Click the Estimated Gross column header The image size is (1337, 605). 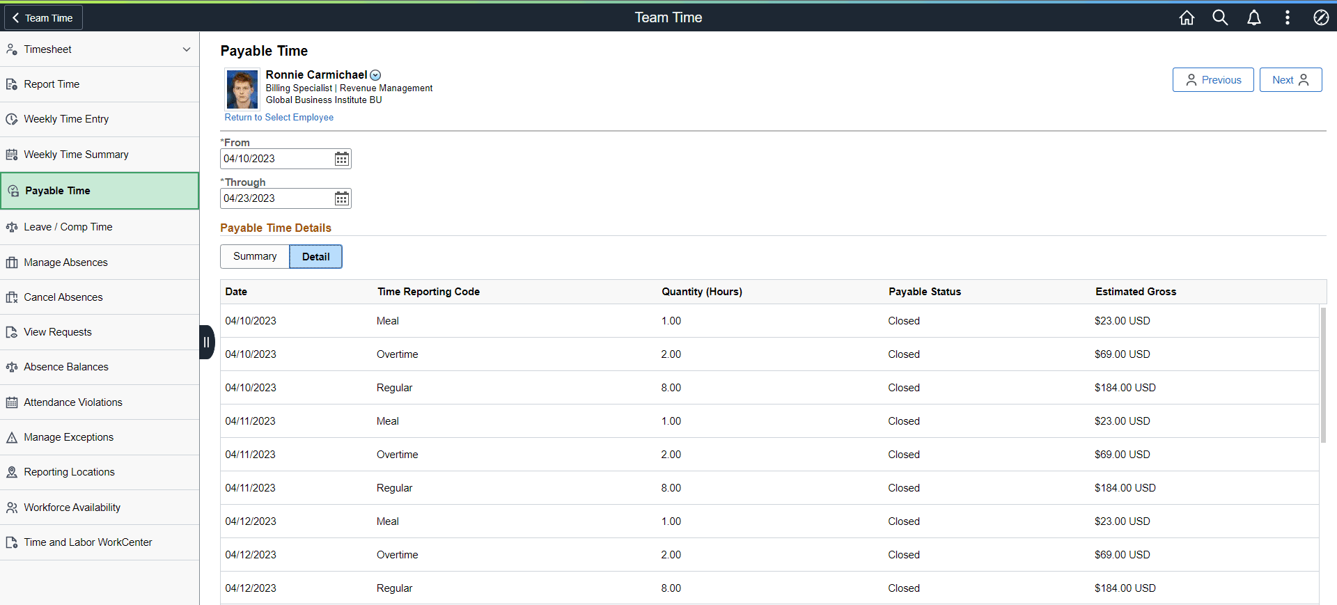[x=1136, y=292]
